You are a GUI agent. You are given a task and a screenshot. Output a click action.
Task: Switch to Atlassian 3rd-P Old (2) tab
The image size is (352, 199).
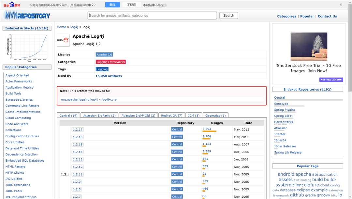pos(138,115)
